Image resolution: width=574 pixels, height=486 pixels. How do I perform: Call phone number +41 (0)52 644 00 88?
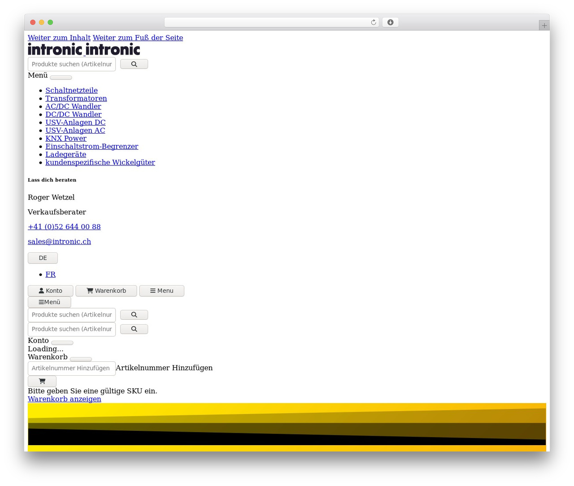[x=64, y=227]
